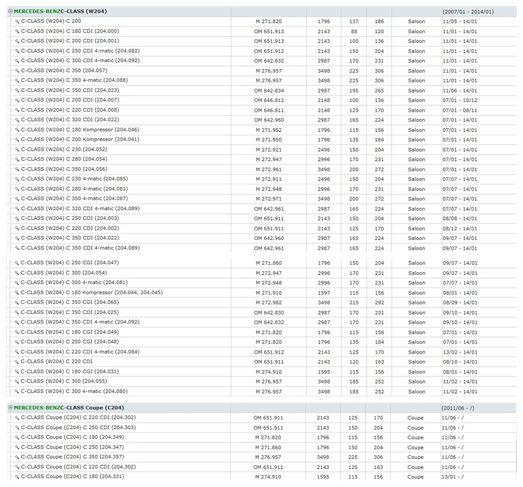Open the C 230 4-matic (204.085) entry
This screenshot has height=487, width=523.
coord(75,179)
